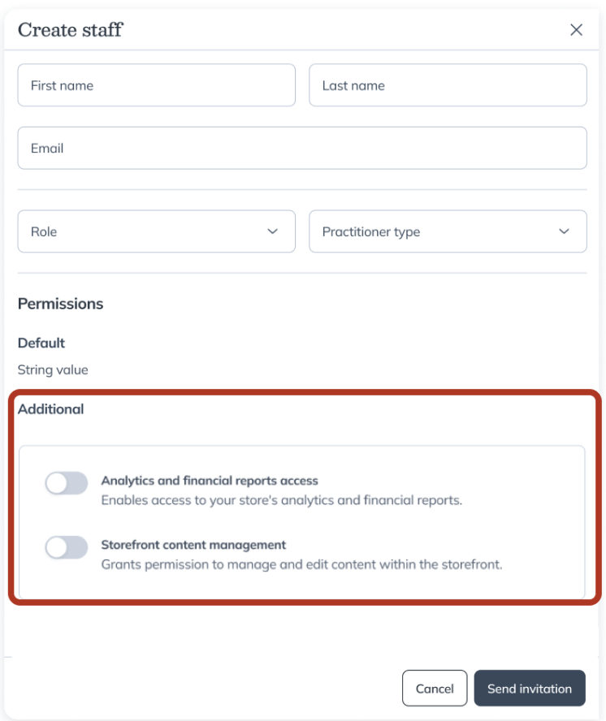Image resolution: width=606 pixels, height=721 pixels.
Task: Select the Email text field
Action: coord(302,148)
